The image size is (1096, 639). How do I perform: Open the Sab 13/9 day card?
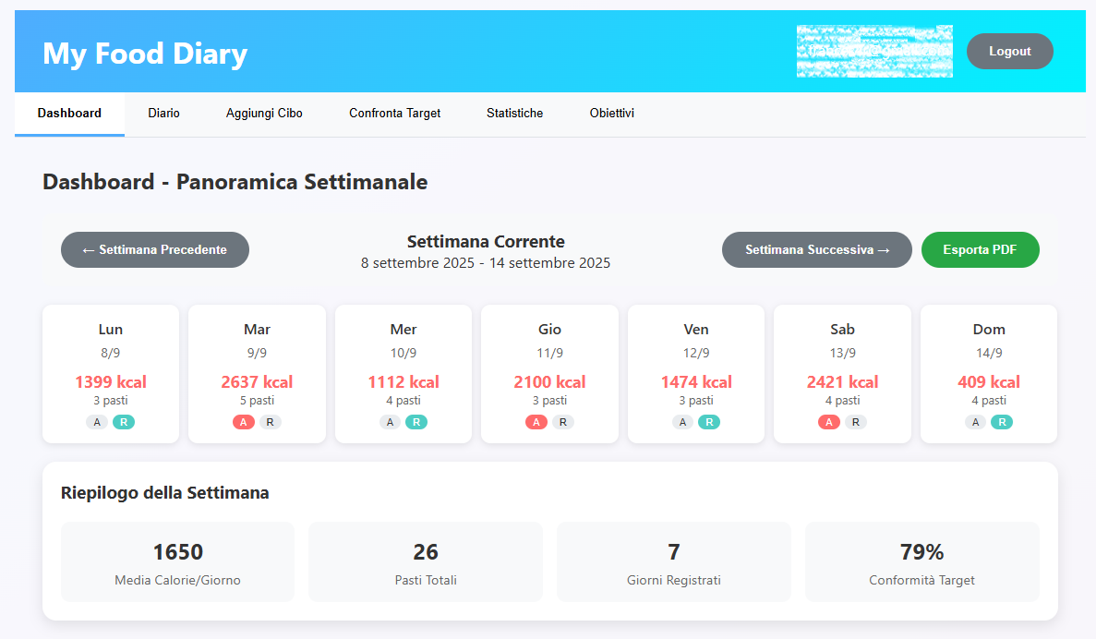pyautogui.click(x=842, y=360)
